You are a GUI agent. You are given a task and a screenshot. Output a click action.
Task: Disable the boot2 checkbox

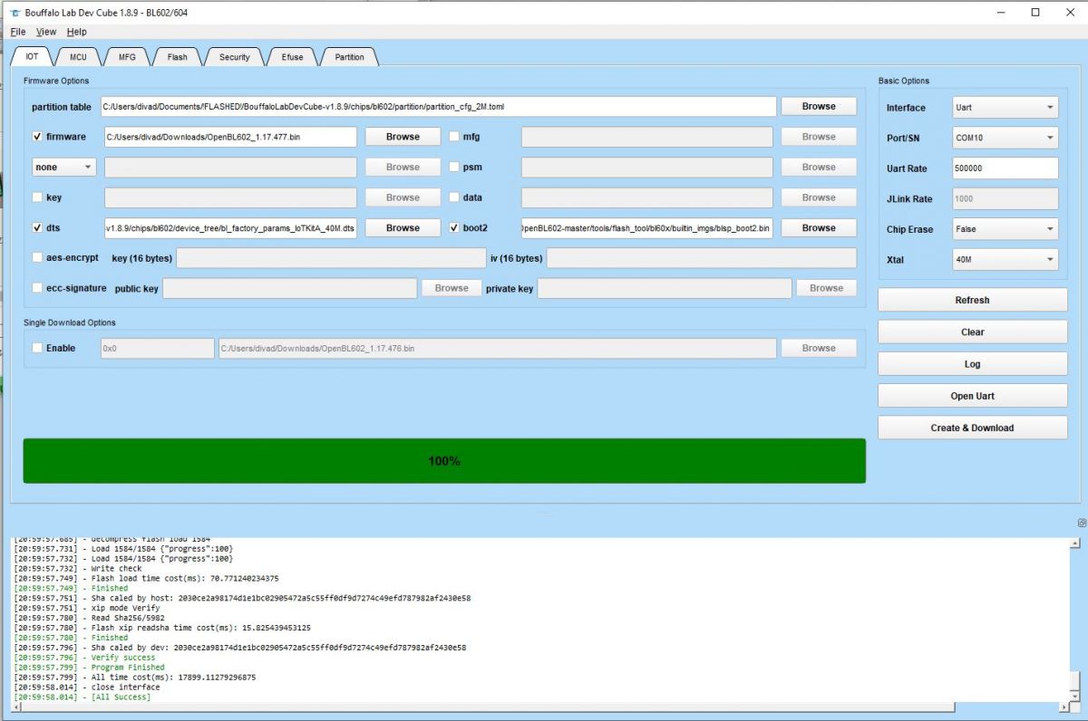coord(454,227)
